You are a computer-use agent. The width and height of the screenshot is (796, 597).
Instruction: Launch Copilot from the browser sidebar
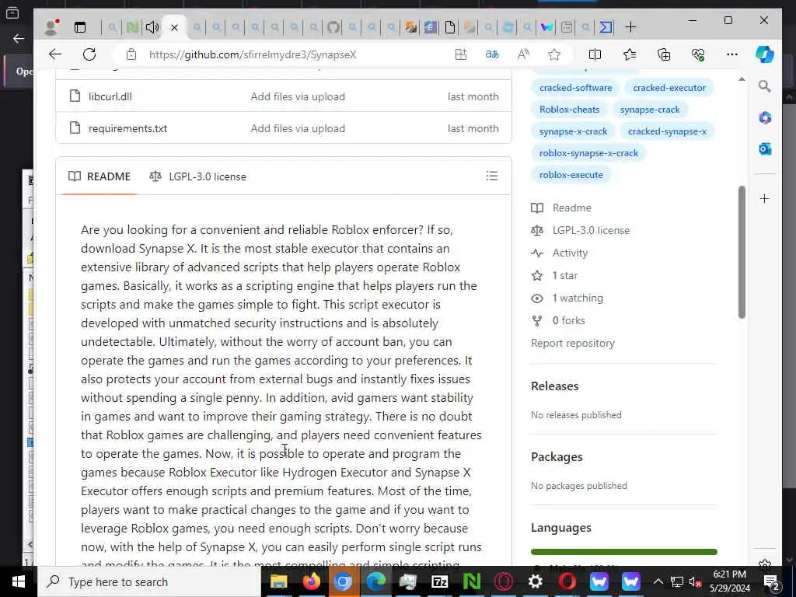765,54
